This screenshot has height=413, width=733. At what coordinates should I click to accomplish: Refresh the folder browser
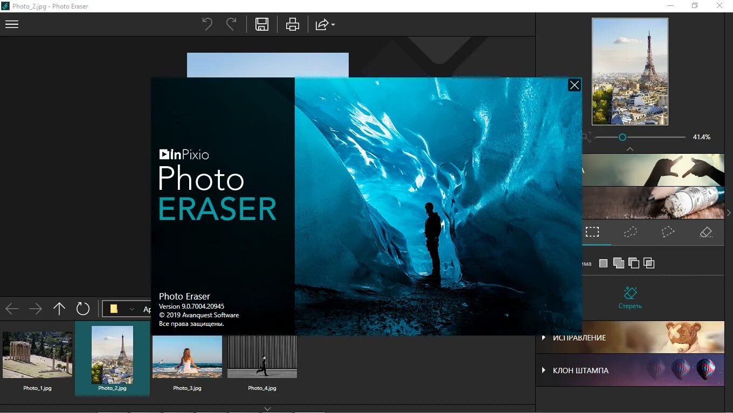pos(83,309)
